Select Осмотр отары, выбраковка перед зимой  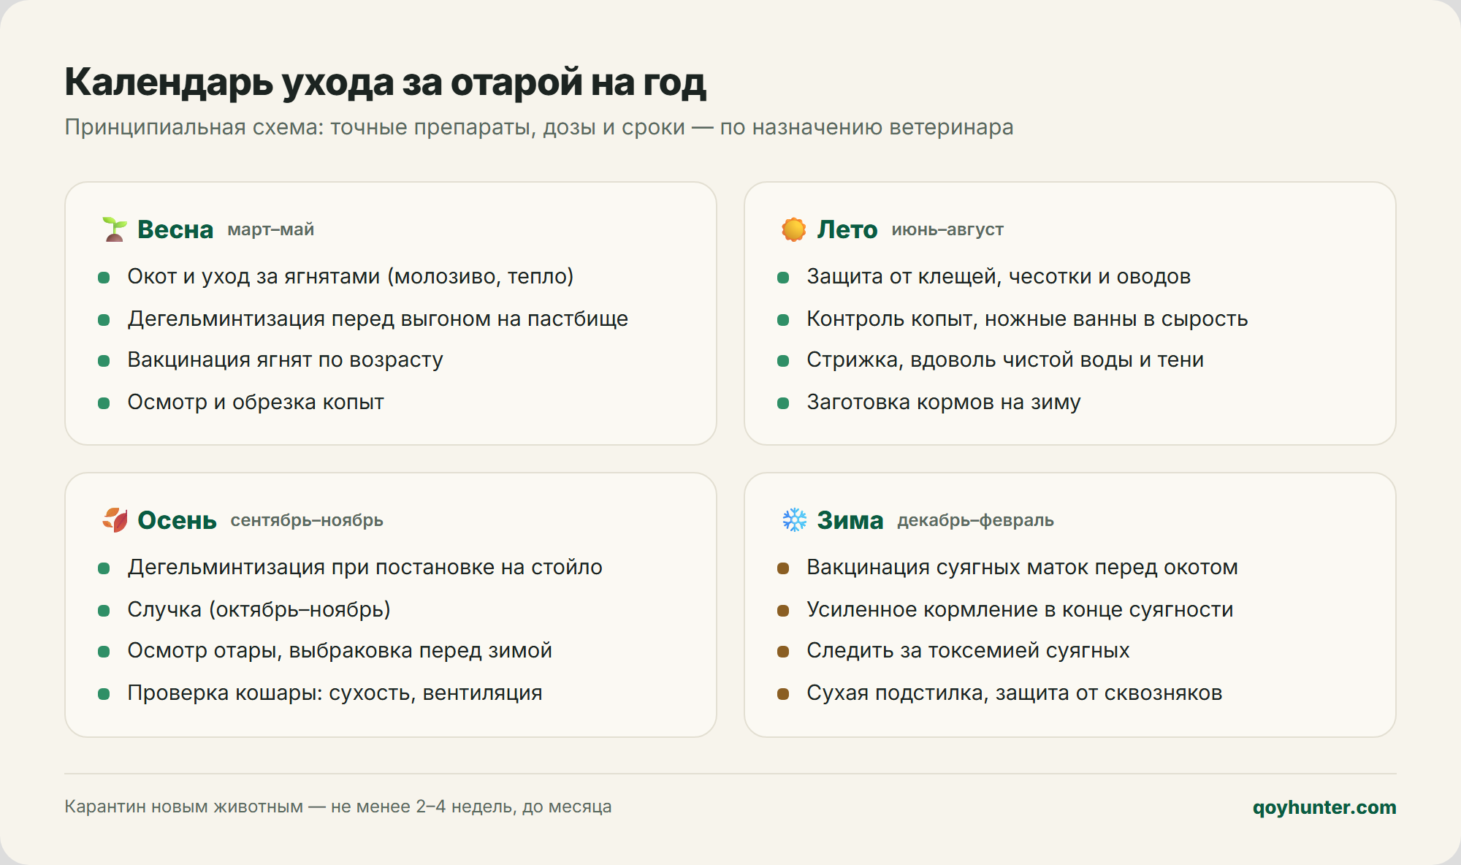tap(340, 651)
